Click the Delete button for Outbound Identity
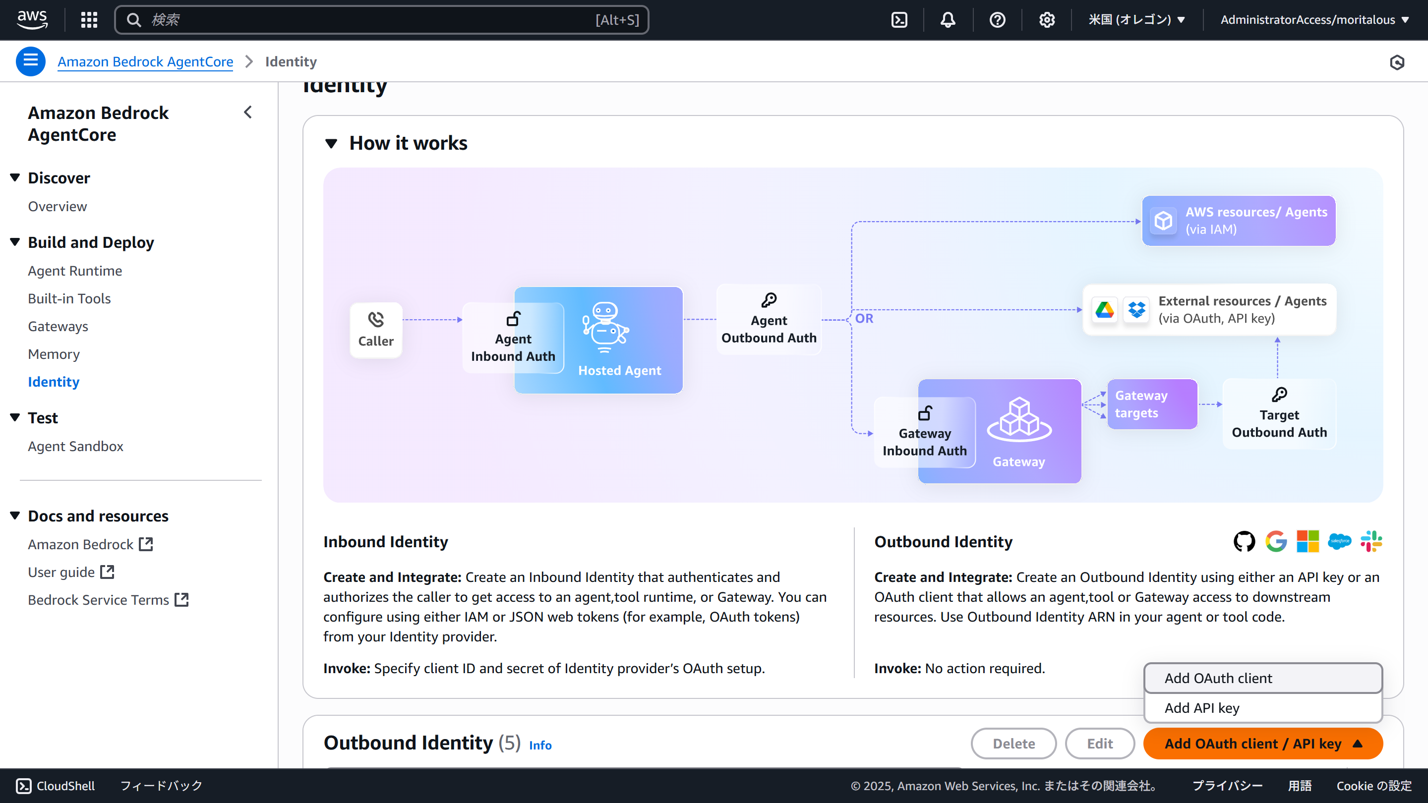The height and width of the screenshot is (803, 1428). click(x=1013, y=743)
